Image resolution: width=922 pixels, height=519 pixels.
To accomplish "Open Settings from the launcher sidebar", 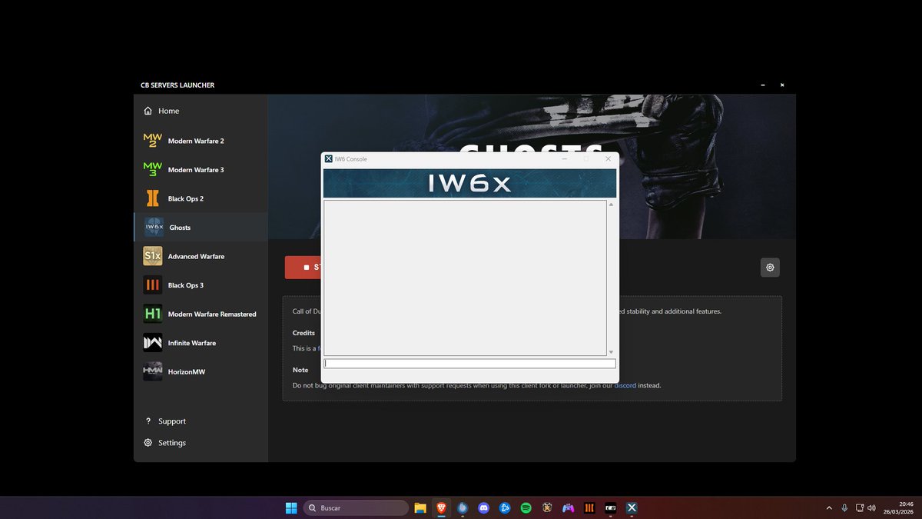I will 201,443.
